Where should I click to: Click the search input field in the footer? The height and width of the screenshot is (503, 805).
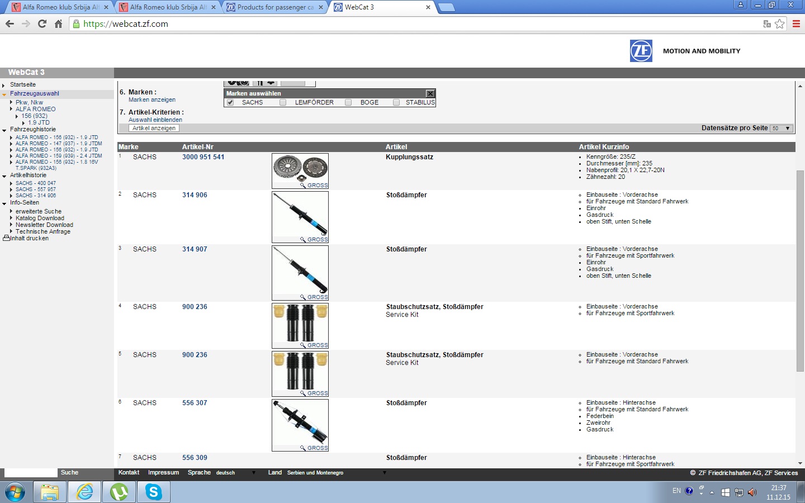tap(30, 473)
